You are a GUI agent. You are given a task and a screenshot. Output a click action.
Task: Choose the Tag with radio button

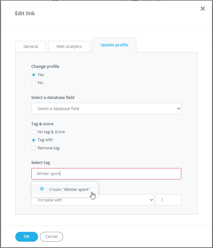coord(34,140)
